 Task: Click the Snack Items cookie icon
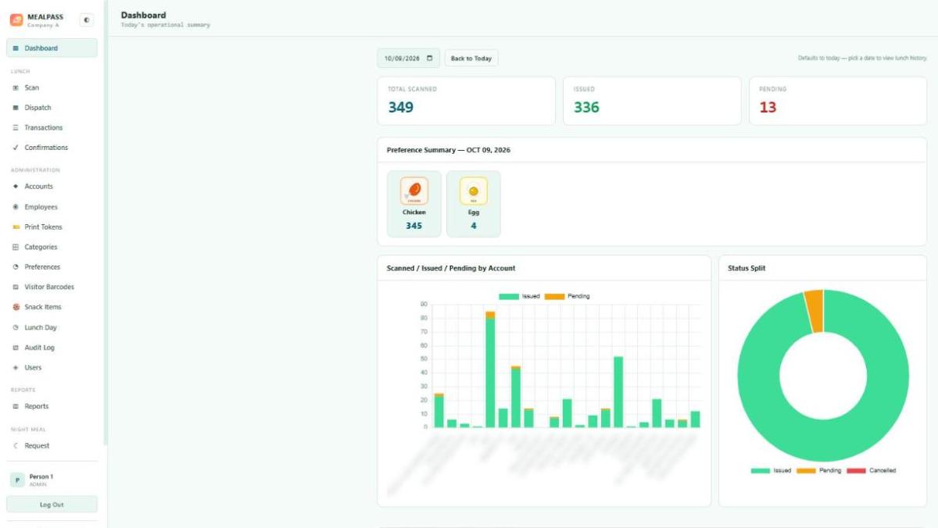[x=16, y=307]
